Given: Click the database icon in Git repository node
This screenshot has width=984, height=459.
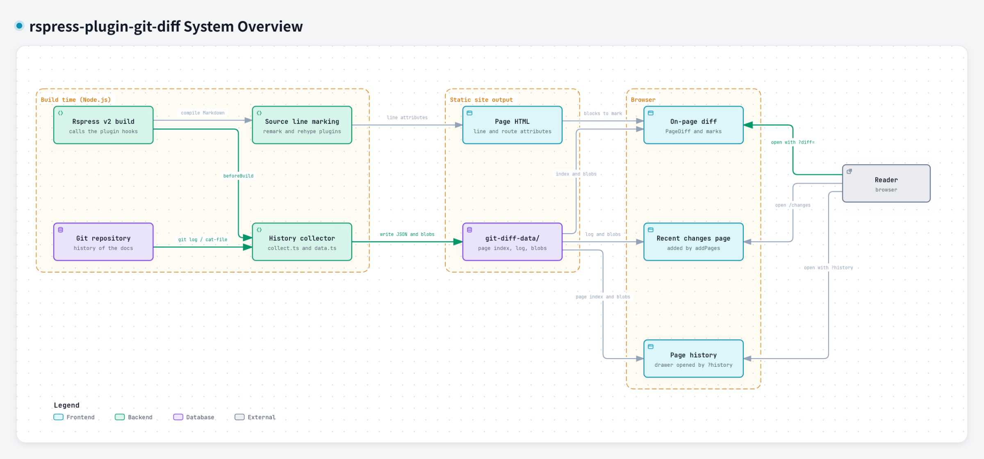Looking at the screenshot, I should [60, 230].
